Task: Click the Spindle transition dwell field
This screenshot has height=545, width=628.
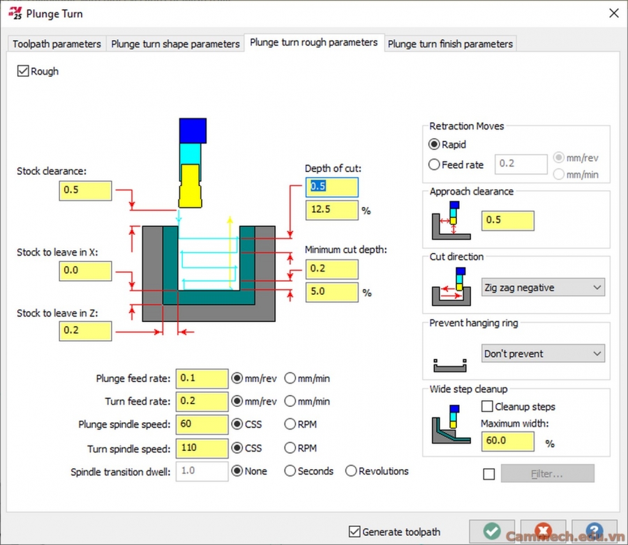Action: pyautogui.click(x=202, y=471)
